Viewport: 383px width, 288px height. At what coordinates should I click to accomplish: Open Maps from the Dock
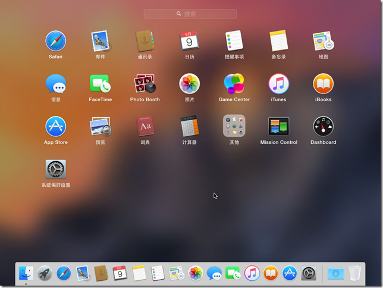[x=177, y=273]
